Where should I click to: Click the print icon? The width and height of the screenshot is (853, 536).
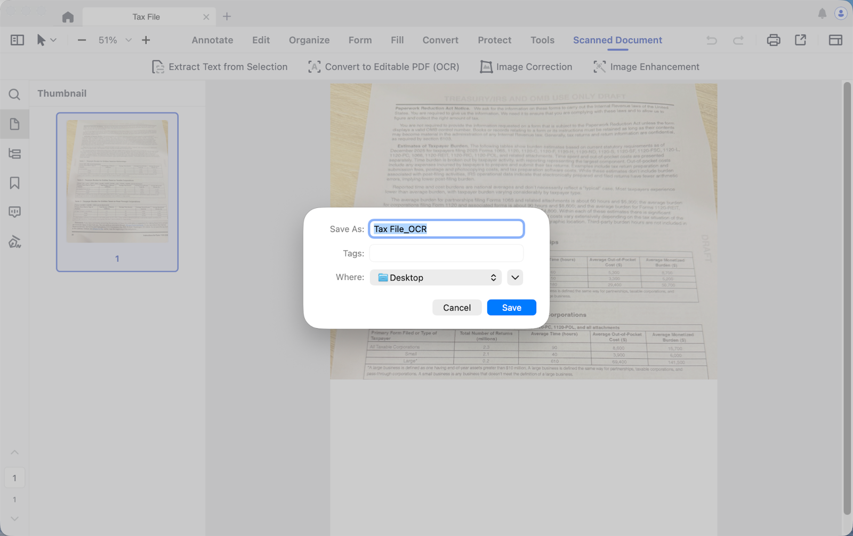tap(773, 40)
